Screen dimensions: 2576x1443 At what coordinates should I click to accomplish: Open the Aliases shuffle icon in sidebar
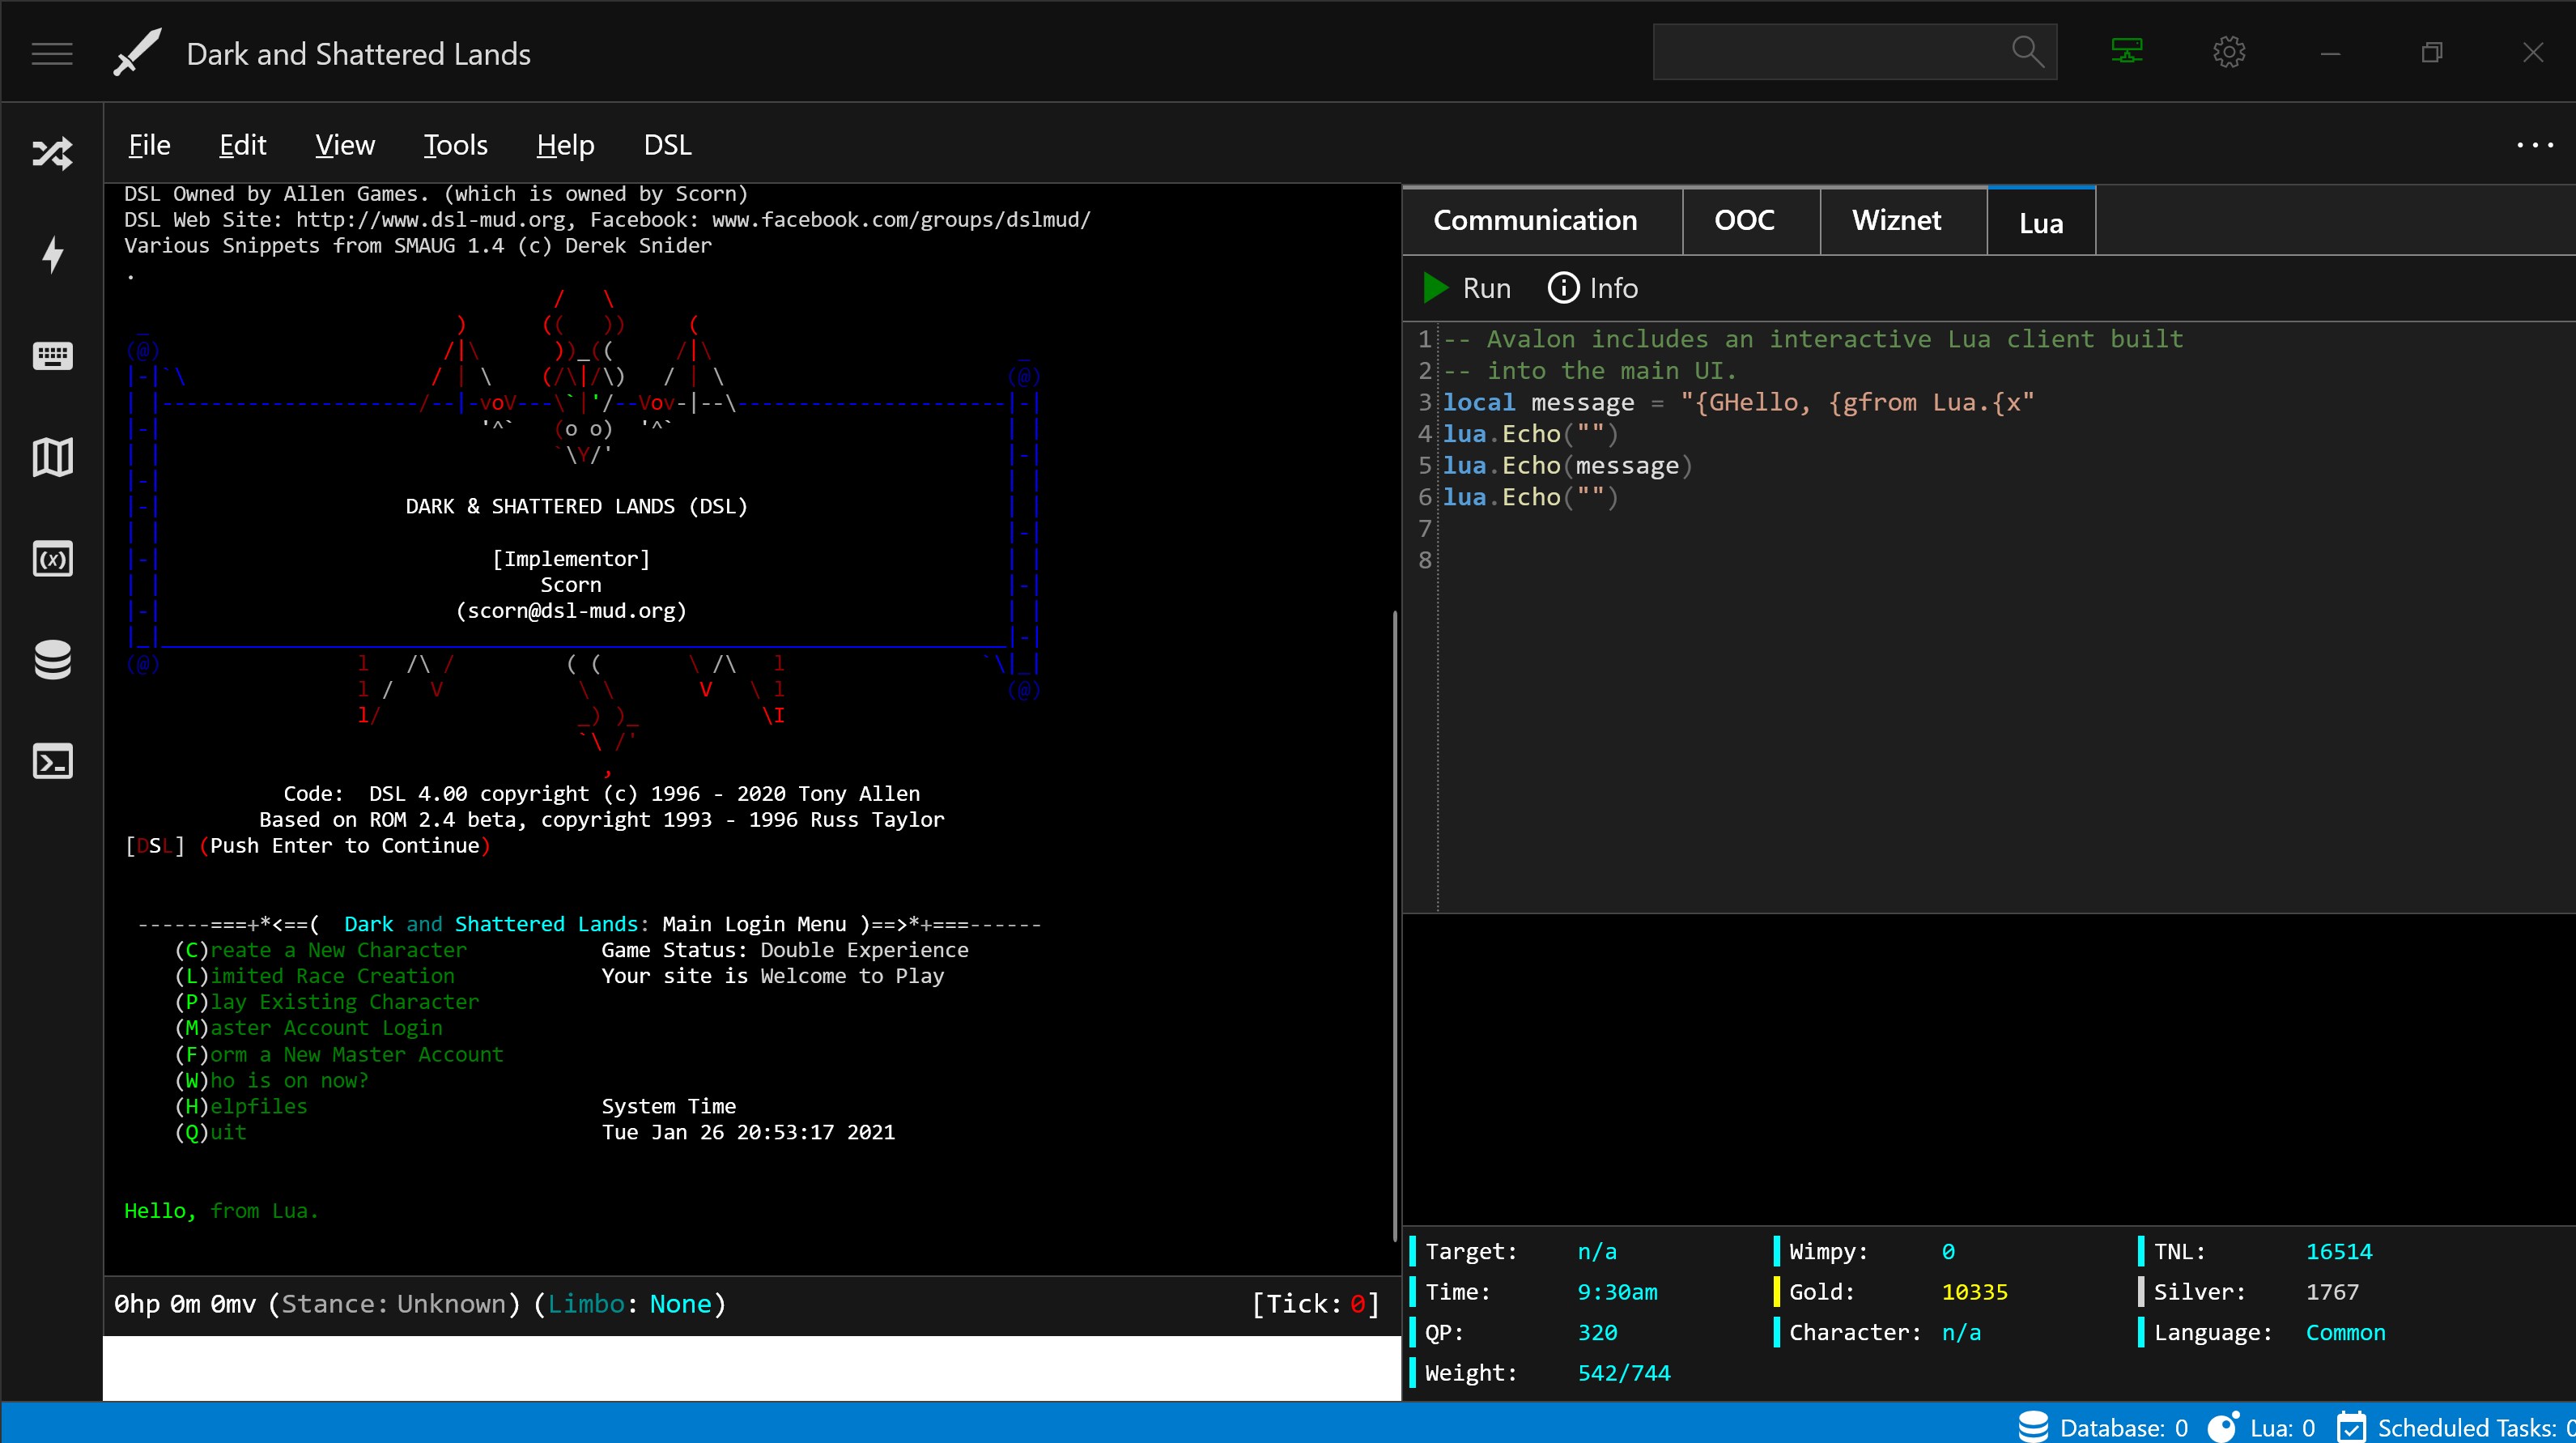52,153
